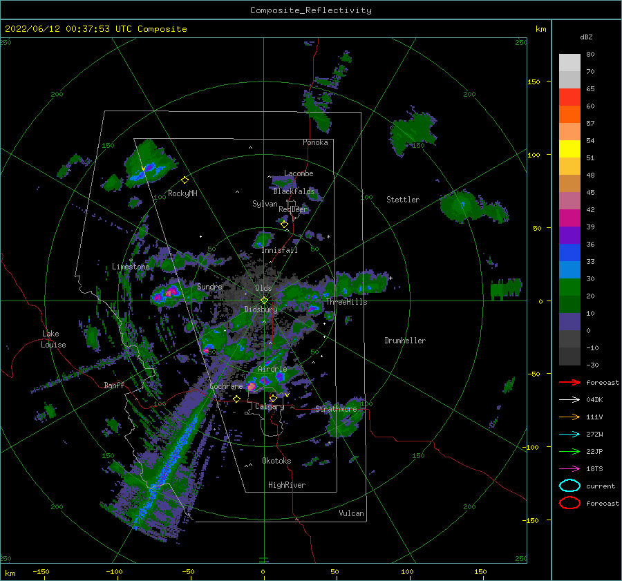Click the Limestone label

tap(131, 267)
